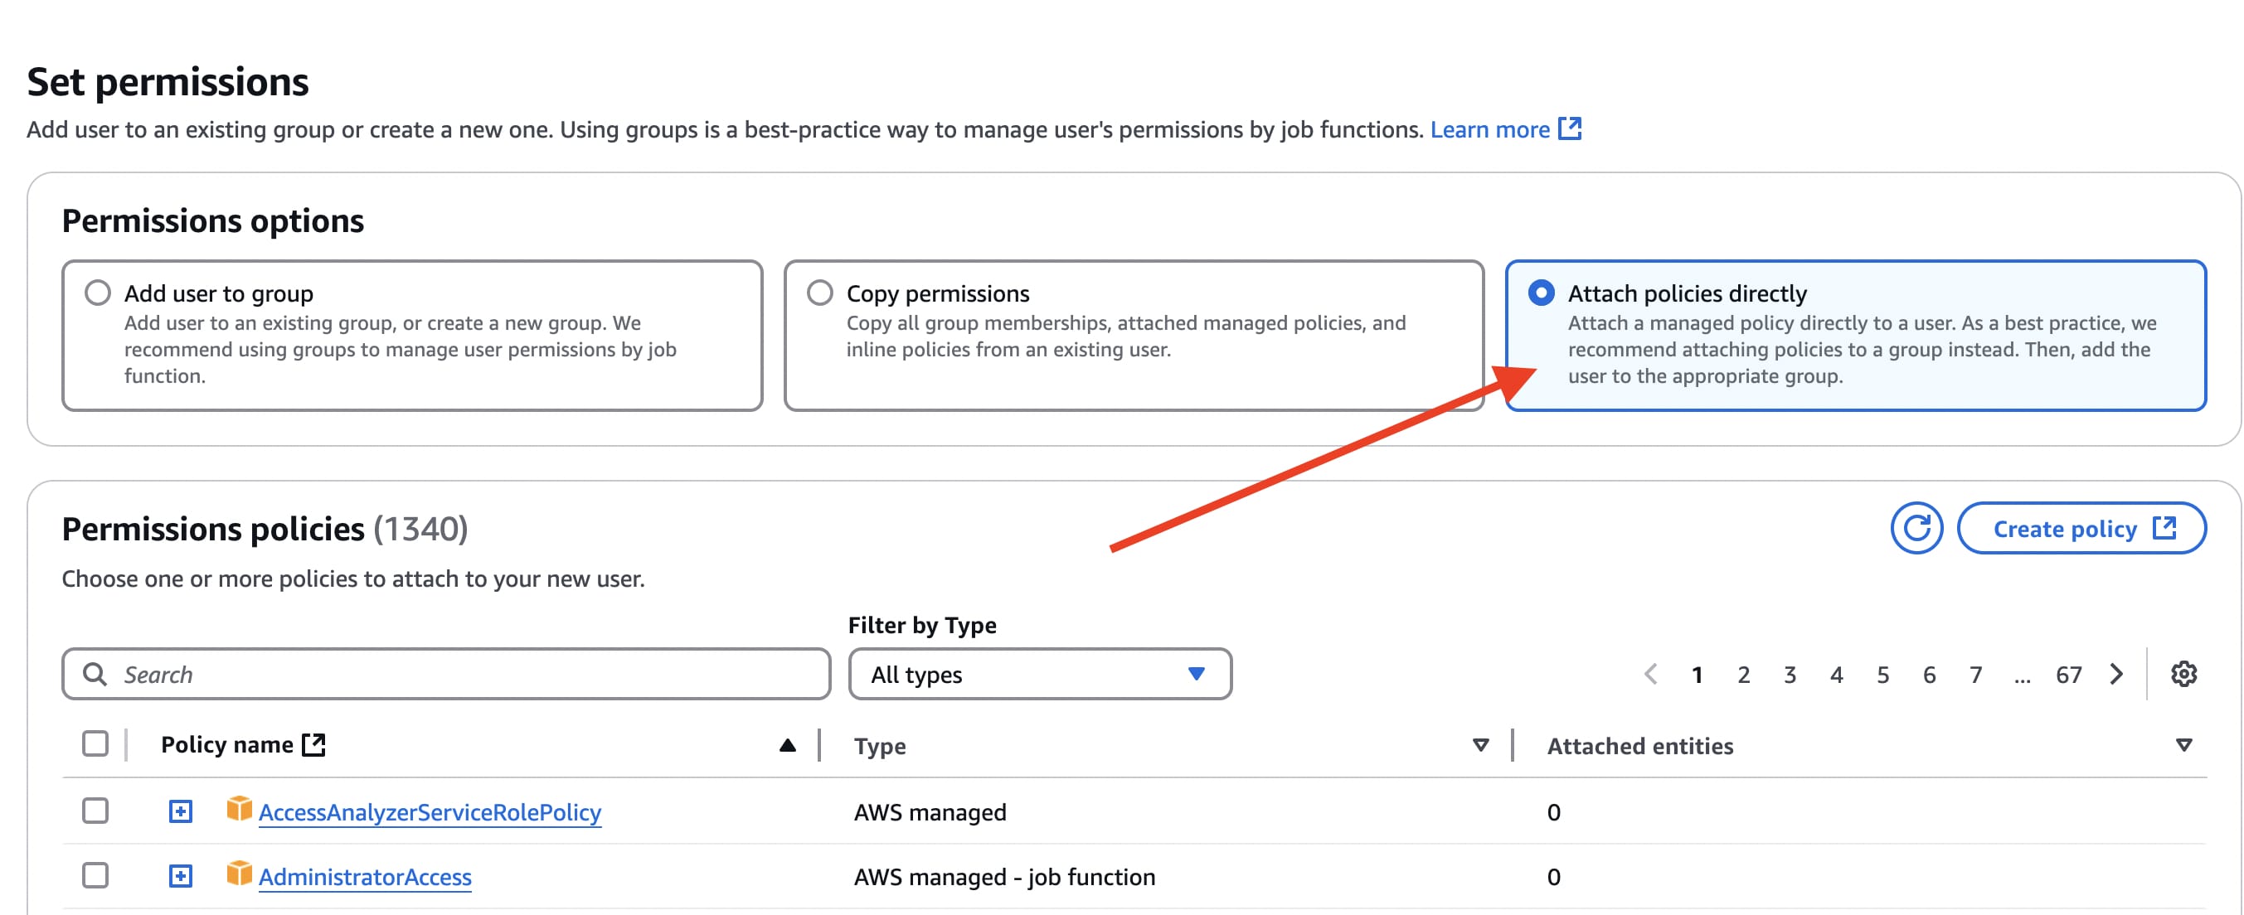Check the AdministratorAccess policy checkbox
Viewport: 2244px width, 915px height.
pyautogui.click(x=95, y=876)
